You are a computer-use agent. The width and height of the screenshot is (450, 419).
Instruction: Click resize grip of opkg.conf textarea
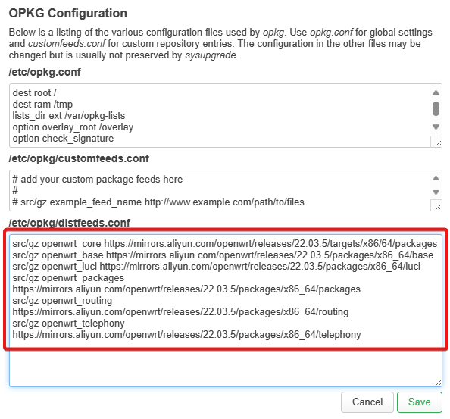[x=438, y=143]
